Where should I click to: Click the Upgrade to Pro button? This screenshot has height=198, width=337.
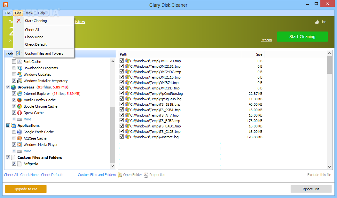coord(26,189)
